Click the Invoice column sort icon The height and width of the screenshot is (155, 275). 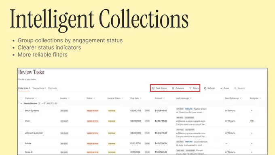point(69,98)
